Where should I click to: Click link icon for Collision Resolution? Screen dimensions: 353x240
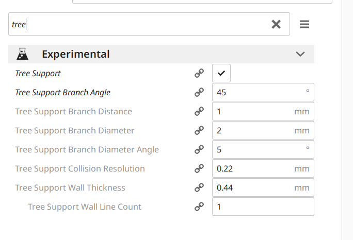199,169
